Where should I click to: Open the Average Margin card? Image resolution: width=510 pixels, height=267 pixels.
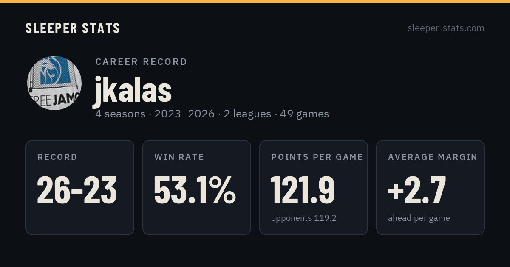pos(431,187)
